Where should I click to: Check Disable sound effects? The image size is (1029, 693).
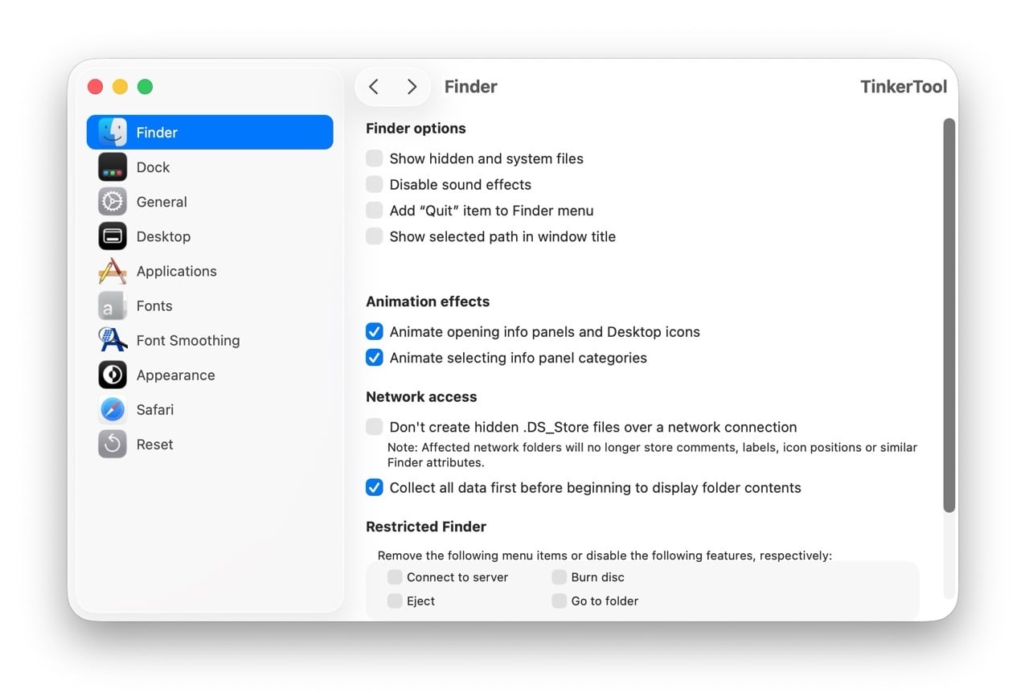pos(374,184)
